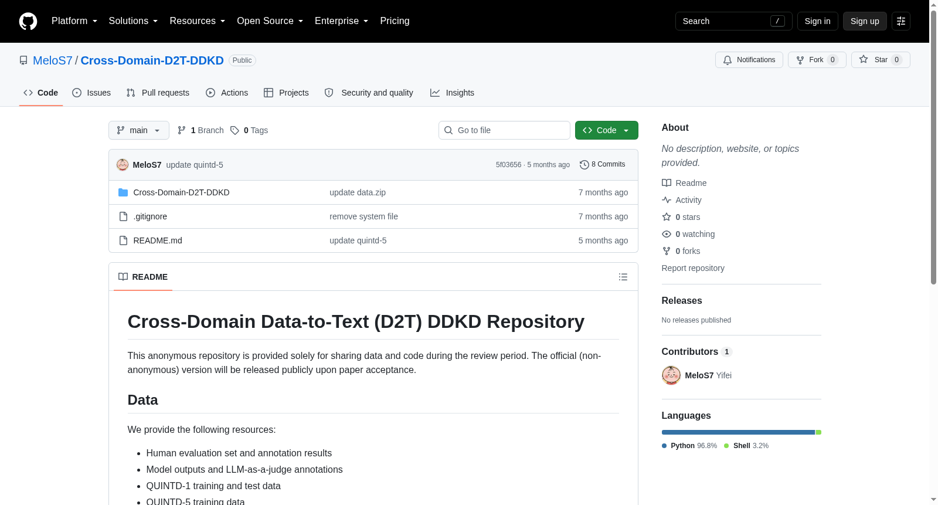Click the README outline list icon
The image size is (938, 505).
pyautogui.click(x=623, y=277)
